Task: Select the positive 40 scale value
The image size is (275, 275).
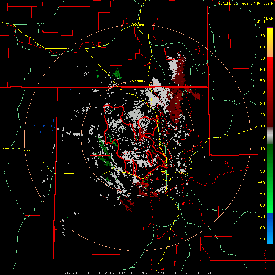Action: [x=262, y=92]
